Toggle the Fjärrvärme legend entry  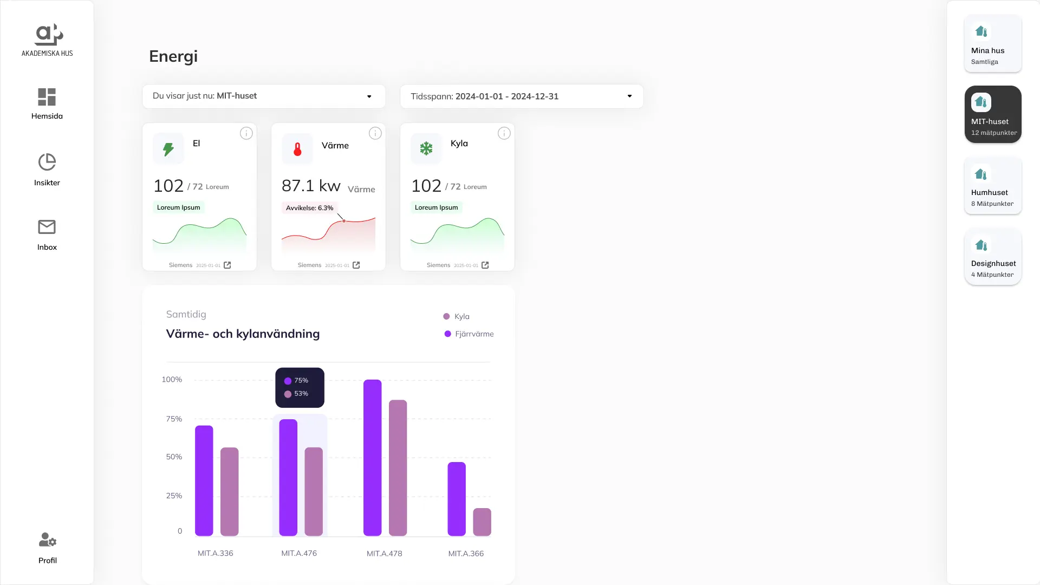[469, 334]
